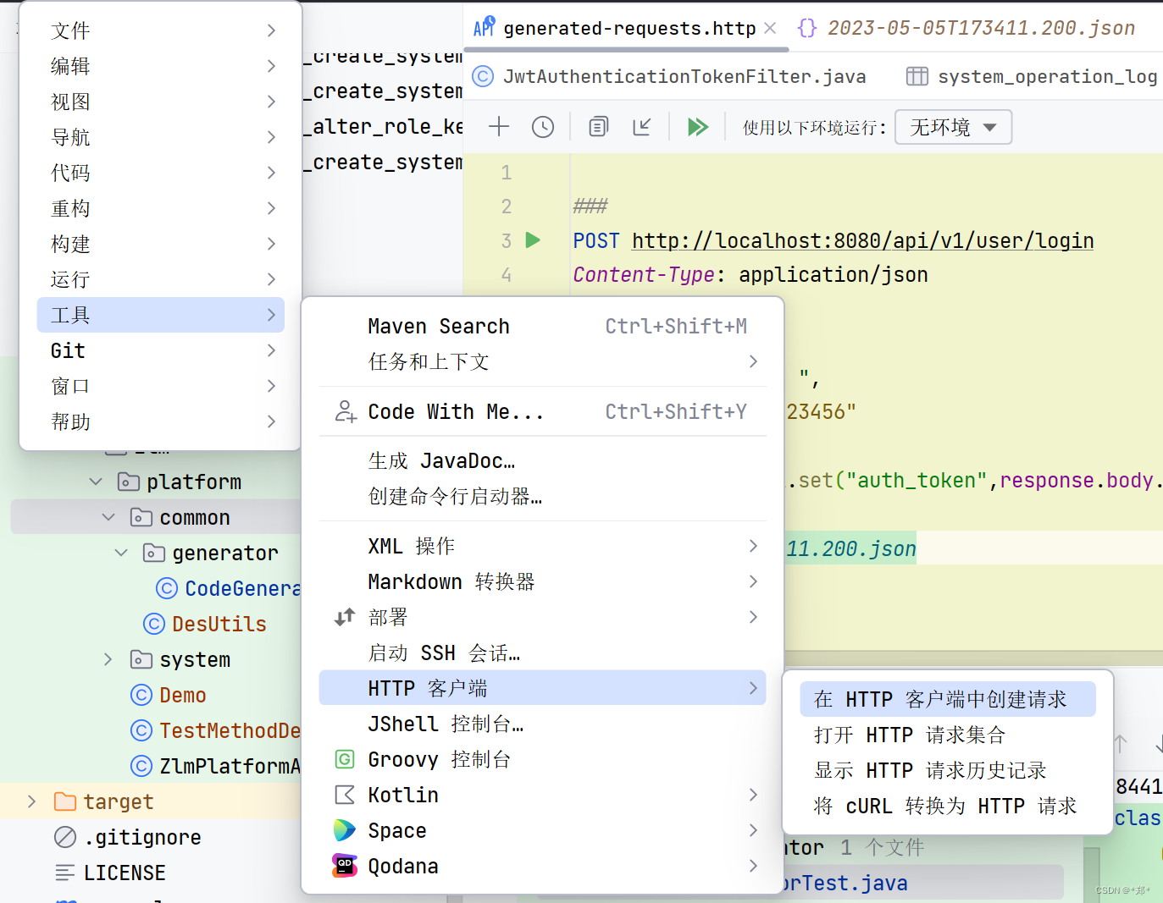Open TestMethodDe class in project tree
1163x903 pixels.
pyautogui.click(x=215, y=730)
